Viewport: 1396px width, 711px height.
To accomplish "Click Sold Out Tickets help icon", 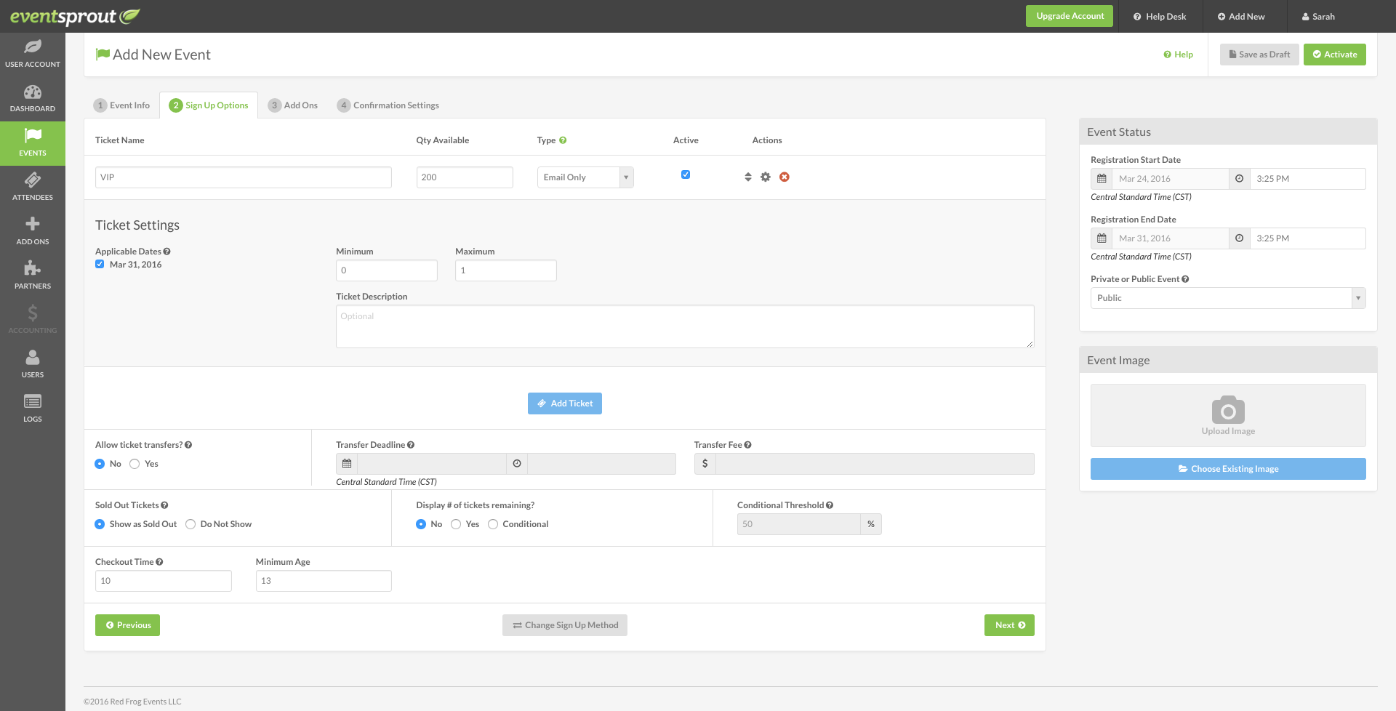I will coord(164,505).
